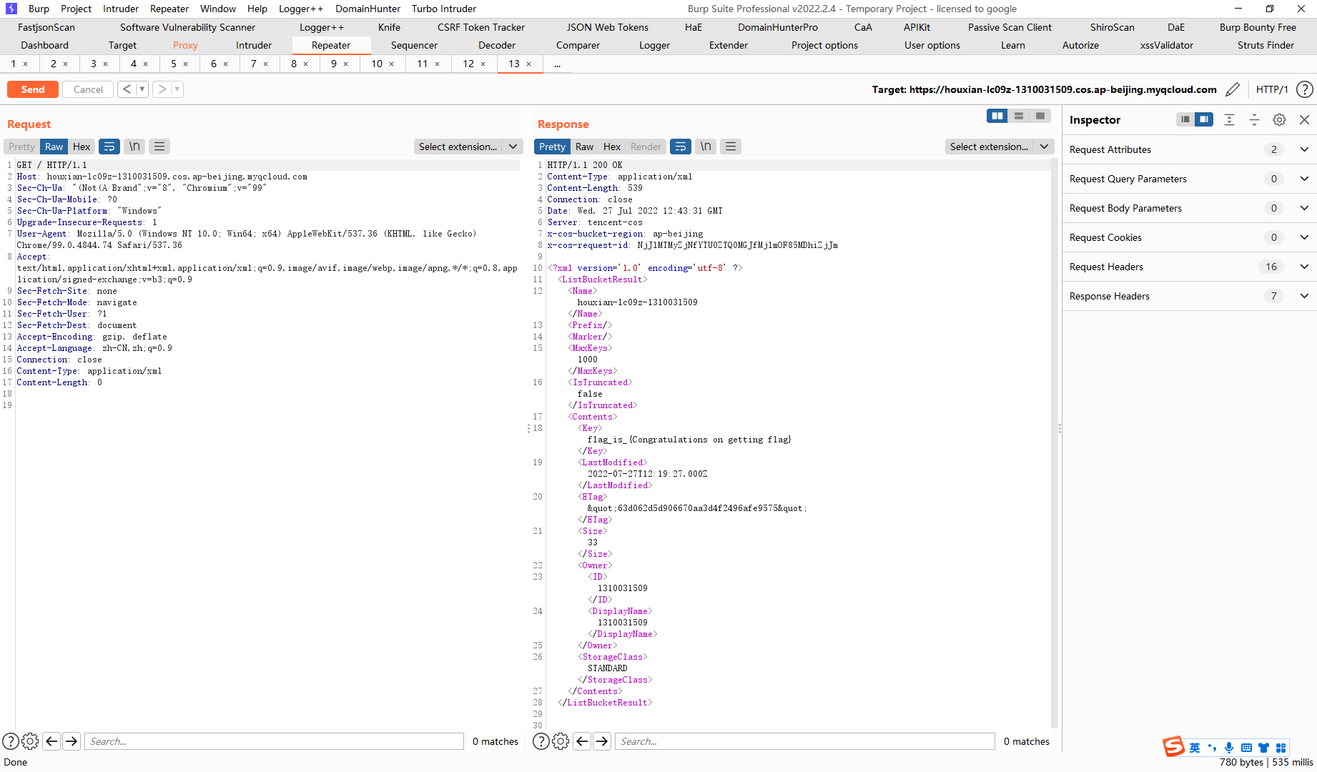Go to next match in Response search
This screenshot has height=772, width=1317.
(602, 741)
